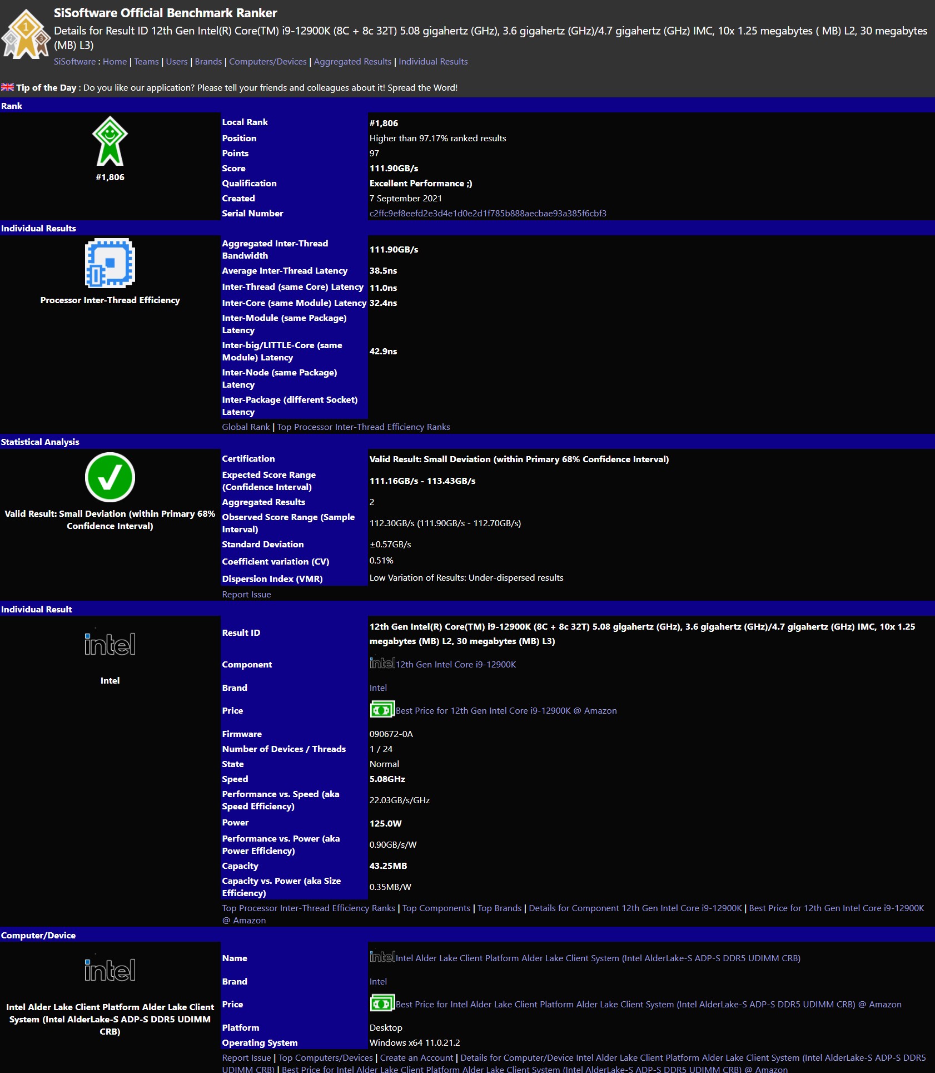Screen dimensions: 935x1073
Task: Go to the Users navigation link
Action: tap(177, 62)
